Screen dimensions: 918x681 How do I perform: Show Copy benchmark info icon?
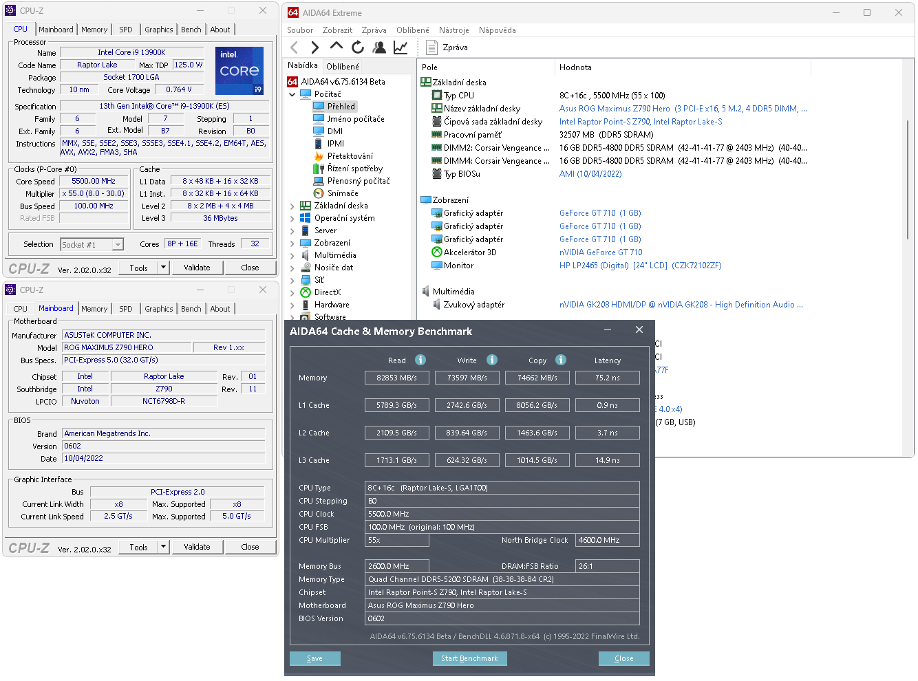coord(561,360)
